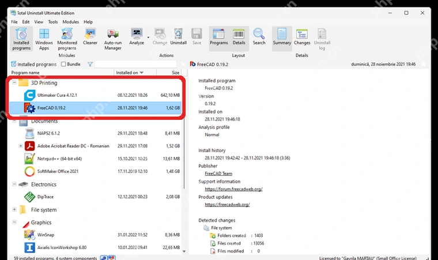Click the Files created 13056 entry
The width and height of the screenshot is (438, 260).
[x=237, y=243]
